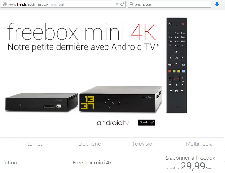Click the blue downloads arrow icon
Viewport: 225px width, 173px height.
217,4
